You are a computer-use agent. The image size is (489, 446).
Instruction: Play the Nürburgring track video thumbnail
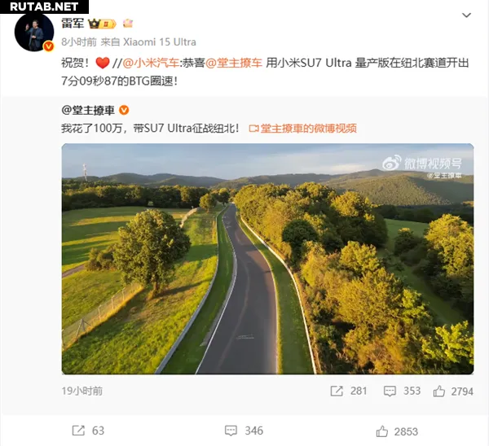pyautogui.click(x=267, y=259)
